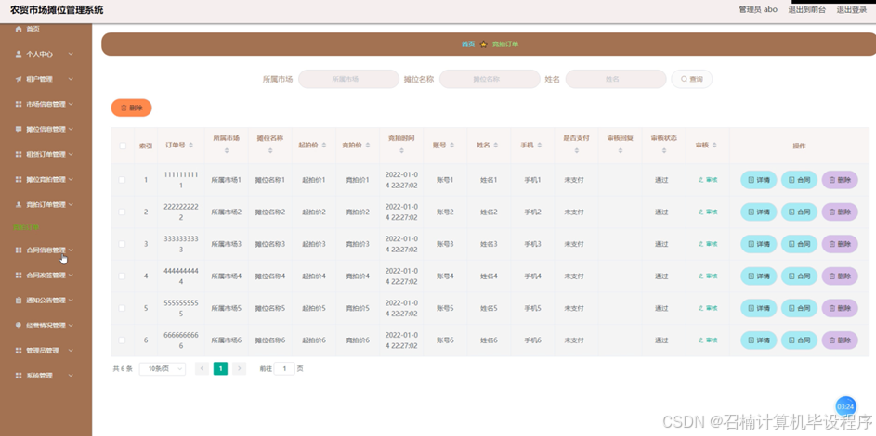Click the grid icon next to 摊位竞拍管理
876x436 pixels.
pos(19,180)
